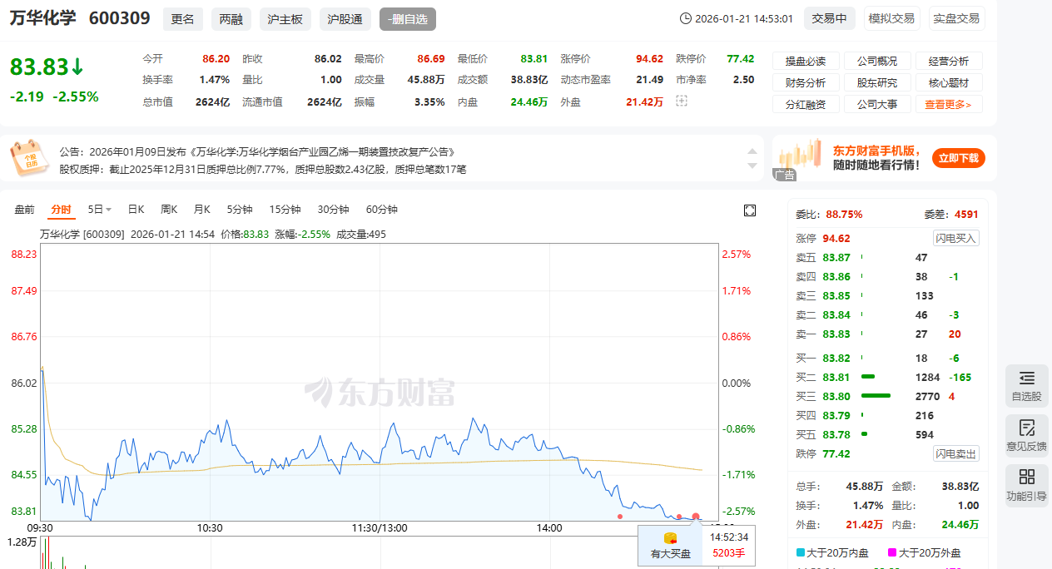Click the 涨停价 value 94.62 in header
Viewport: 1052px width, 569px height.
(649, 59)
